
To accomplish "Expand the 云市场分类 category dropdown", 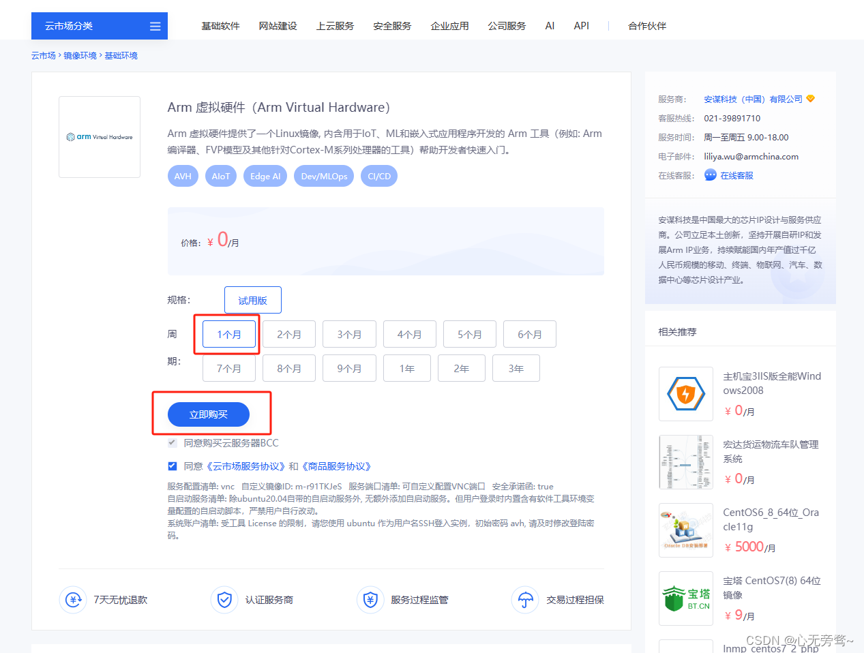I will (100, 26).
